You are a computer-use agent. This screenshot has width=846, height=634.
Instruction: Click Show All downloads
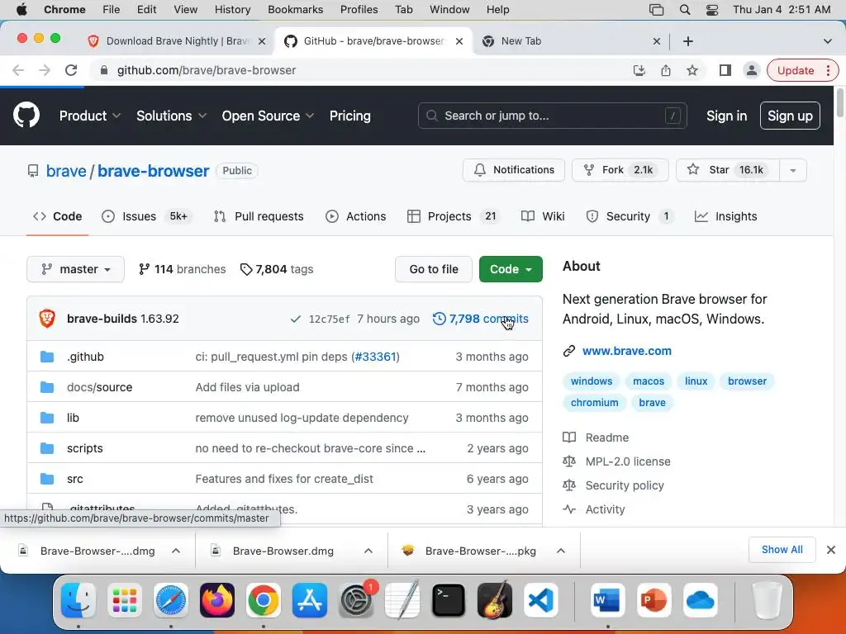782,550
